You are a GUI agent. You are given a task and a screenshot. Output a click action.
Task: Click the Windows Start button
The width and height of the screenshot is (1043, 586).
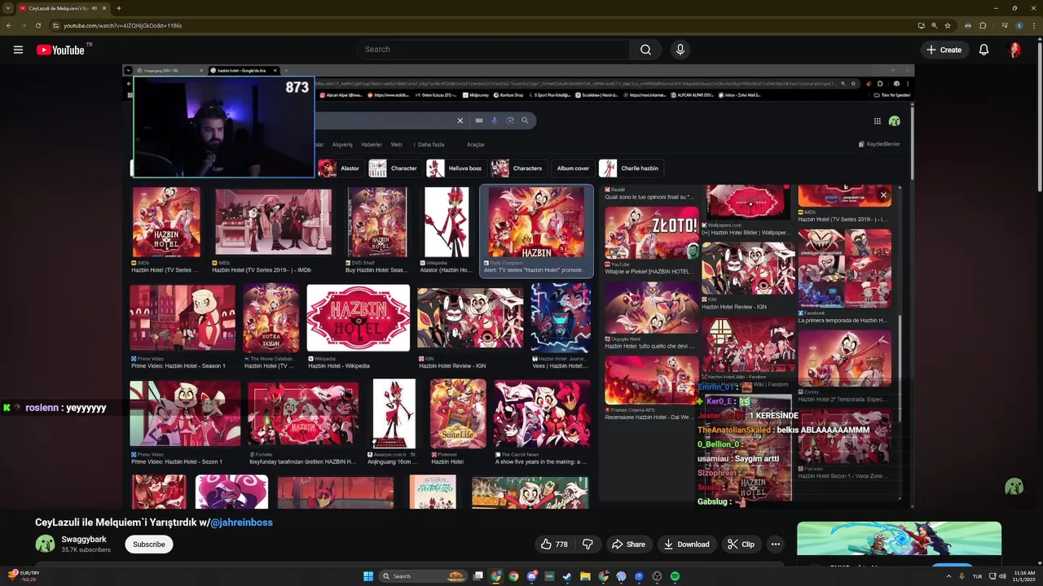click(368, 576)
